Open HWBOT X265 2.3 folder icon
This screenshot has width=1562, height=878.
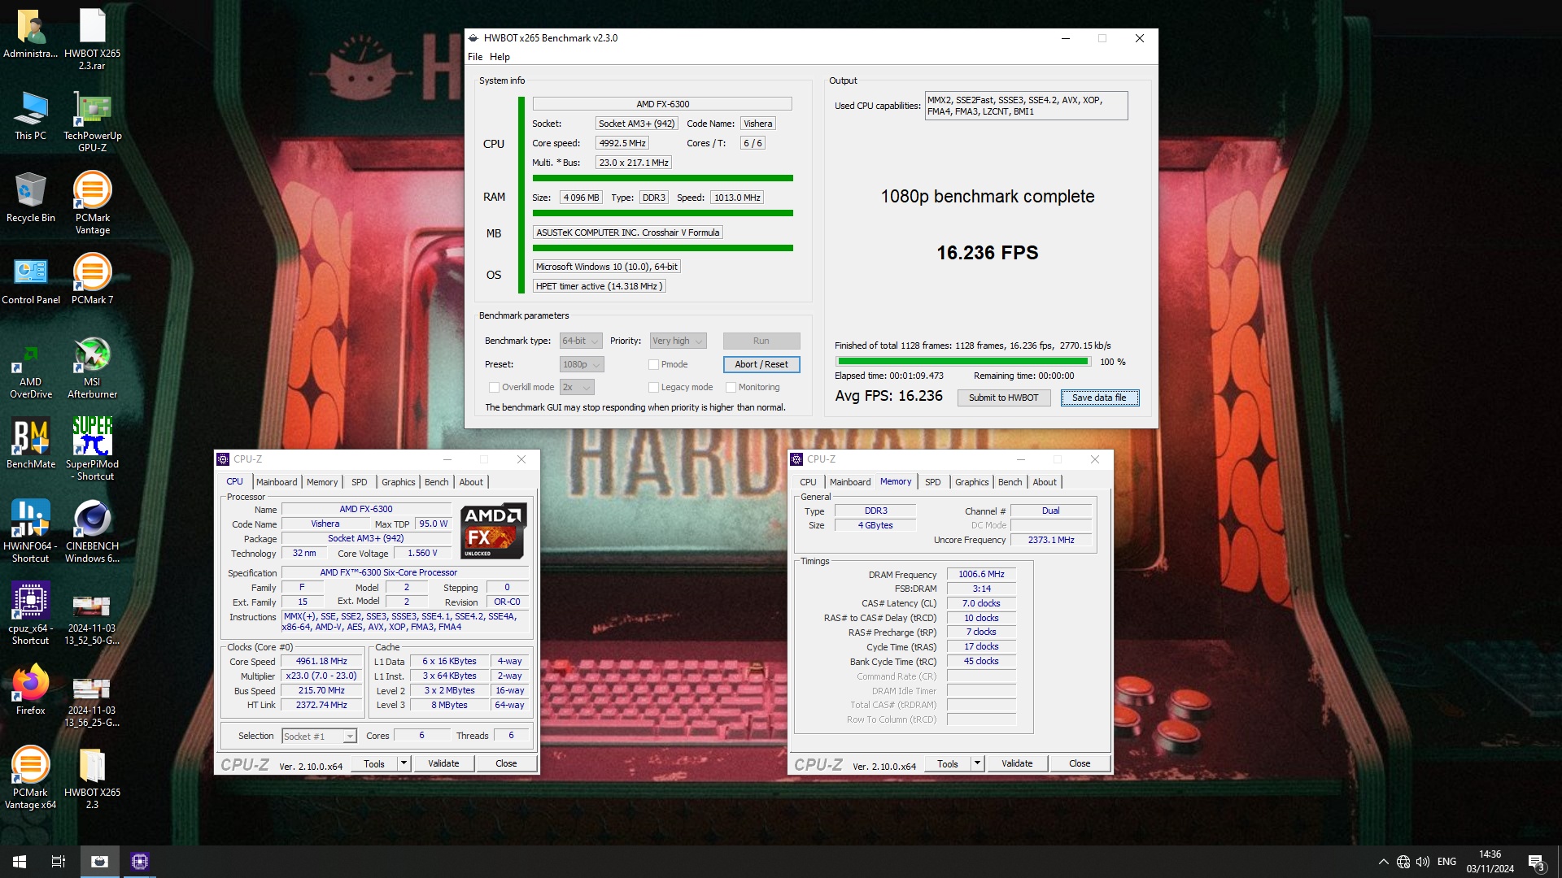[92, 778]
